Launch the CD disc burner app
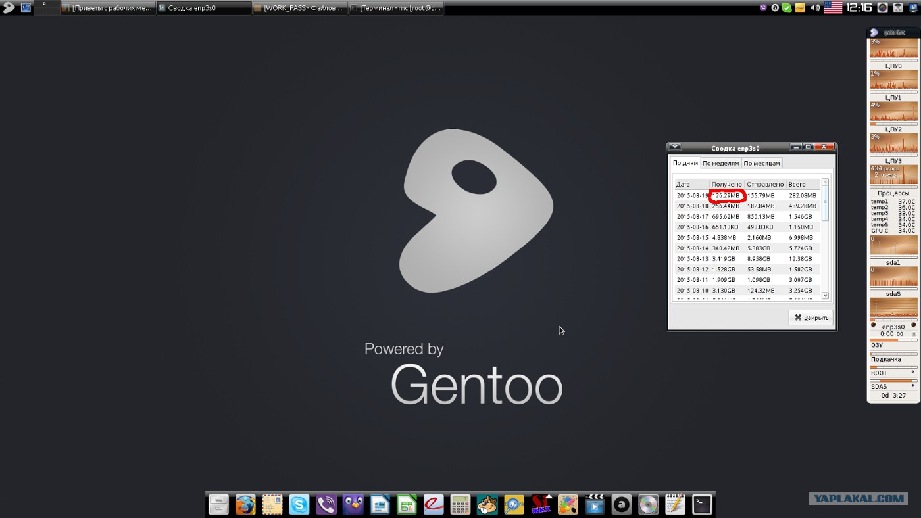The width and height of the screenshot is (921, 518). coord(649,505)
